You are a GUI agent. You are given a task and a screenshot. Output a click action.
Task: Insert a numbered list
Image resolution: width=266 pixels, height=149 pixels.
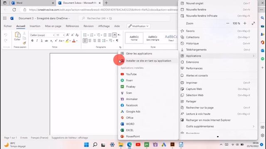tap(91, 35)
